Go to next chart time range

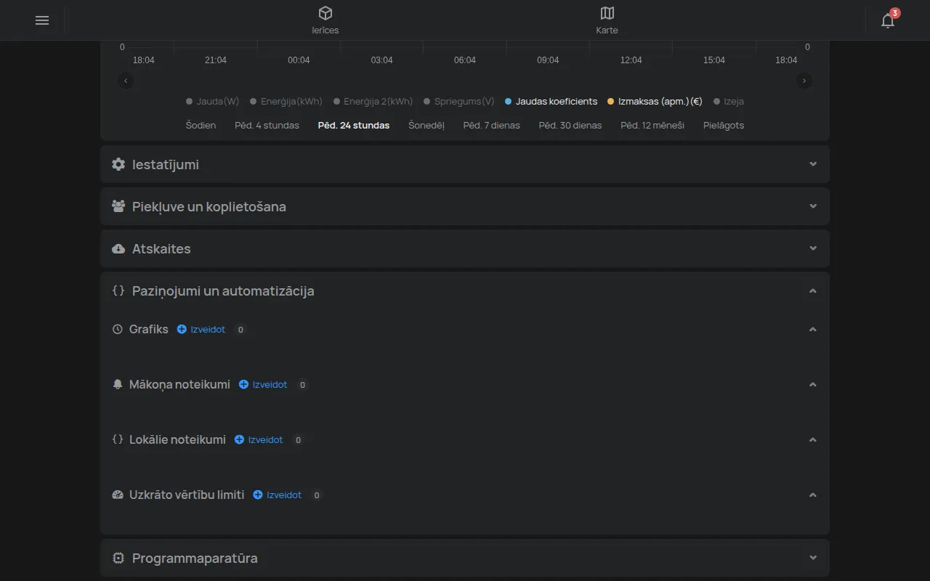pyautogui.click(x=804, y=81)
